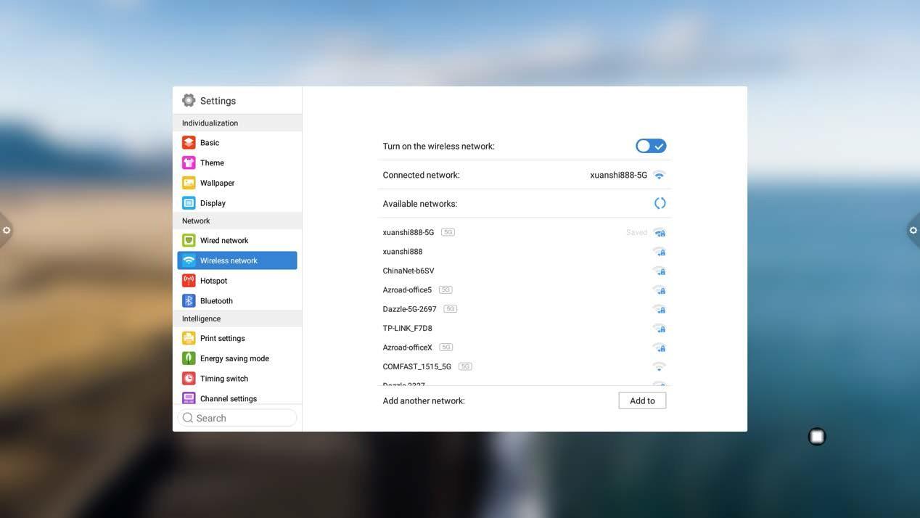Click the Display settings icon
920x518 pixels.
pos(189,203)
